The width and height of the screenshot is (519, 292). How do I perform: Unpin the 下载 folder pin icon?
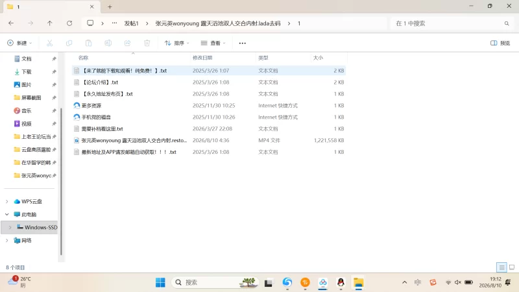tap(54, 71)
